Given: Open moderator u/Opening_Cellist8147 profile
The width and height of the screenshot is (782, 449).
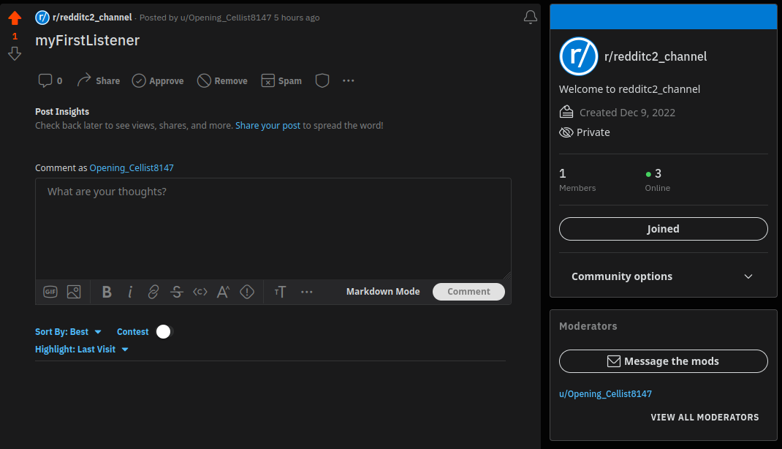Looking at the screenshot, I should click(x=605, y=393).
